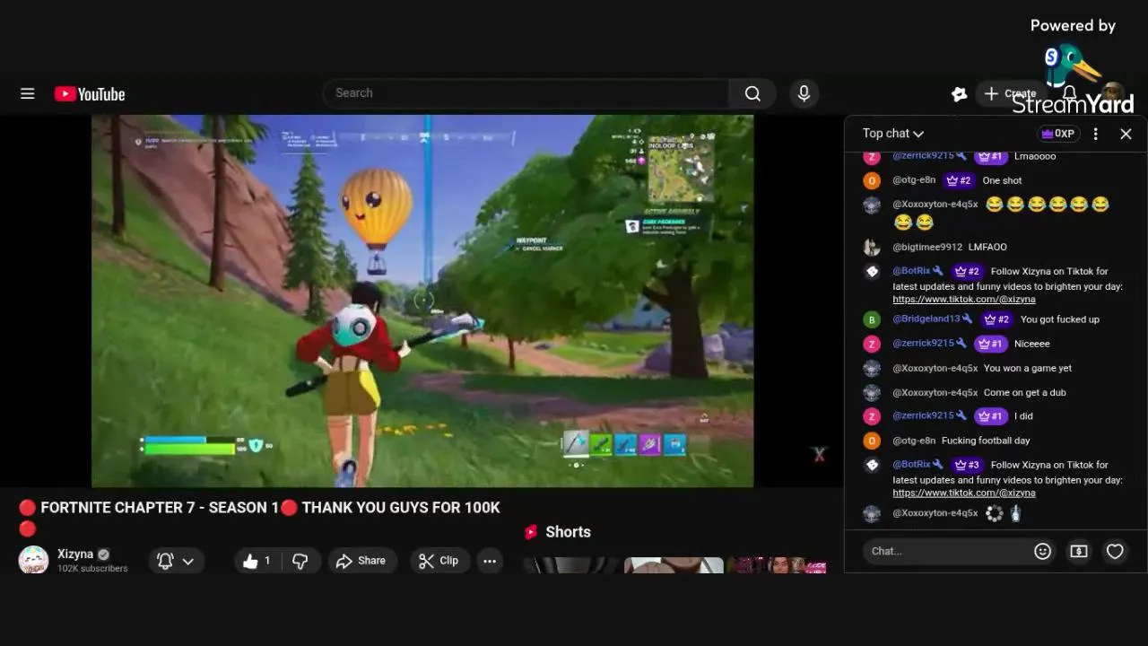Image resolution: width=1148 pixels, height=646 pixels.
Task: Go to the YouTube home logo
Action: click(x=89, y=94)
